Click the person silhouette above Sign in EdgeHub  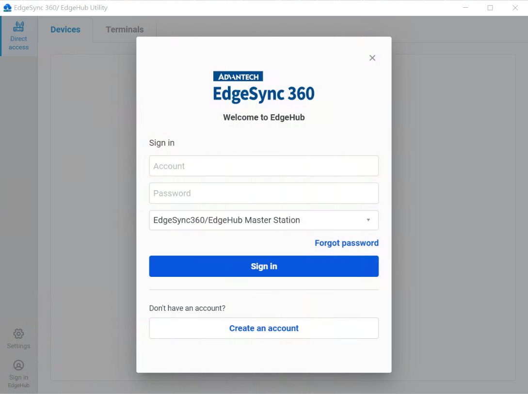coord(18,365)
